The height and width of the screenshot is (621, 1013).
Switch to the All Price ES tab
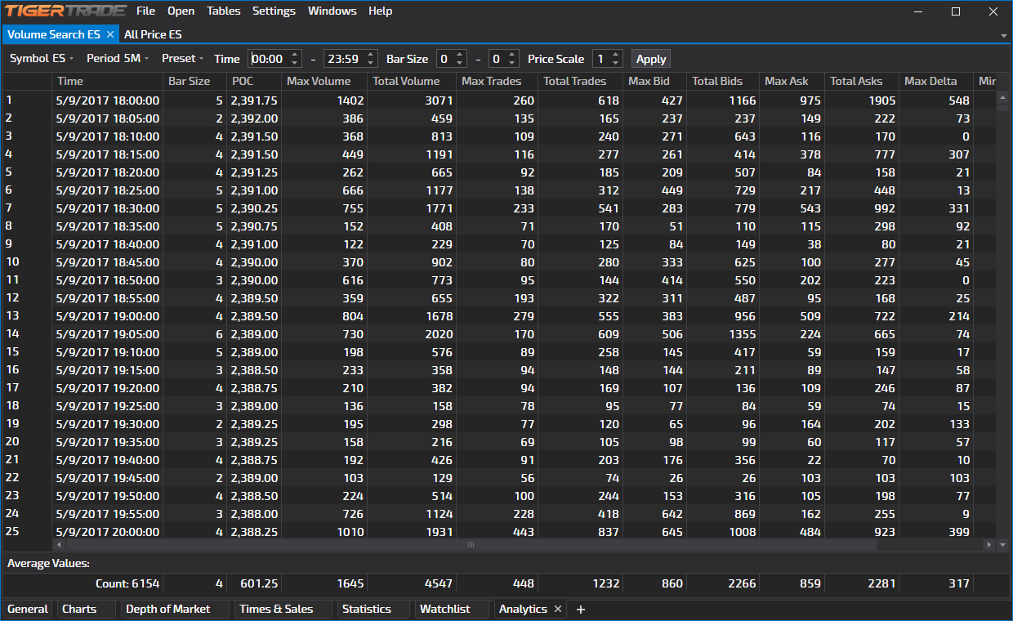153,34
